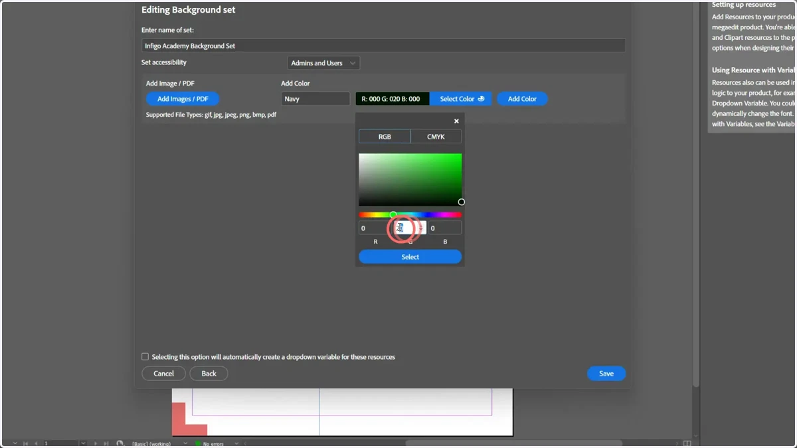The height and width of the screenshot is (448, 797).
Task: Click the Select Color button
Action: click(461, 99)
